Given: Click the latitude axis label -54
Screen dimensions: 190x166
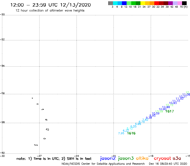Looking at the screenshot, I should coord(2,66).
